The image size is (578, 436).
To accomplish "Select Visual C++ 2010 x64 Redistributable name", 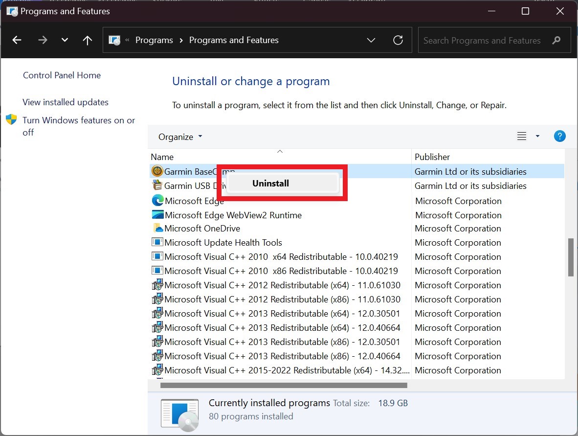I will point(281,257).
